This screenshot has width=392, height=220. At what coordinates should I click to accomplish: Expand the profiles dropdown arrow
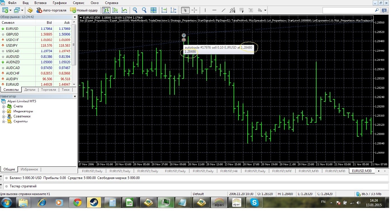tap(23, 10)
